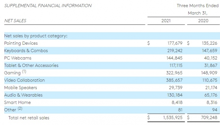The width and height of the screenshot is (220, 125).
Task: Select the 'PC Webcams' row label
Action: click(x=18, y=58)
